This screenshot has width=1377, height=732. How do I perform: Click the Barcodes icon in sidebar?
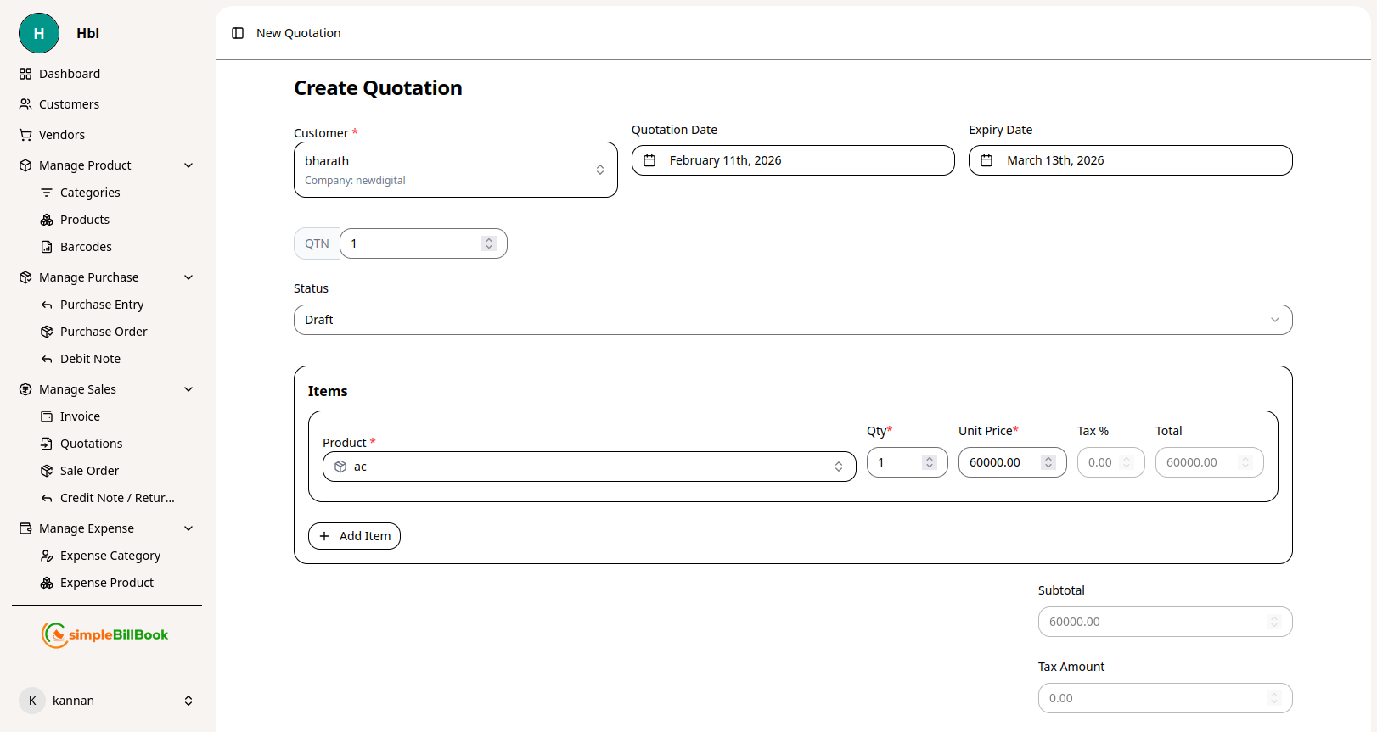[47, 247]
